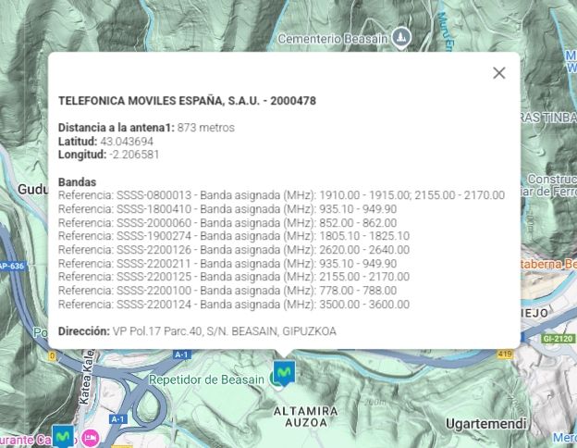Screen dimensions: 577x448
Task: Close the antenna info popup
Action: pos(498,73)
